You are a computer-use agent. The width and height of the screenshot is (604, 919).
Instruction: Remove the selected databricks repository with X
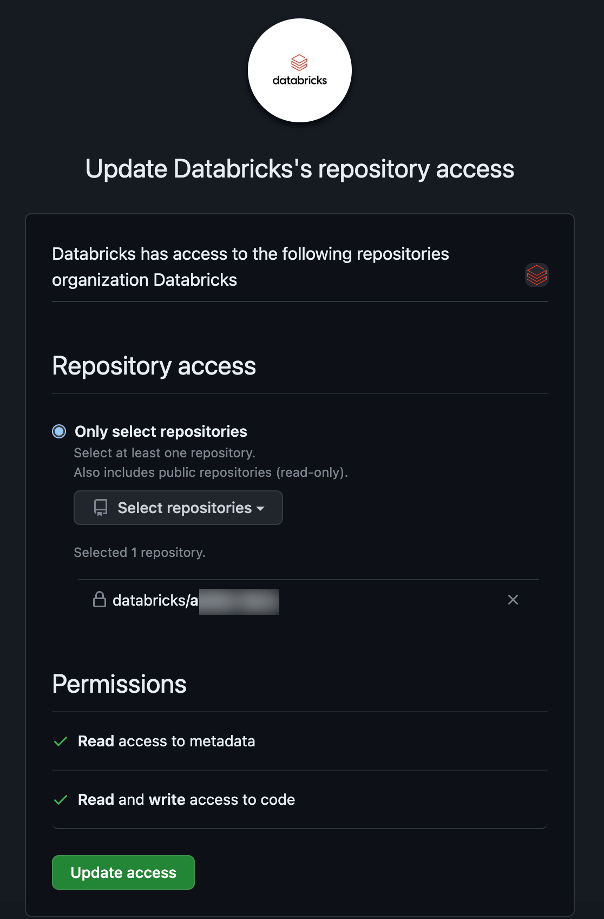tap(513, 600)
